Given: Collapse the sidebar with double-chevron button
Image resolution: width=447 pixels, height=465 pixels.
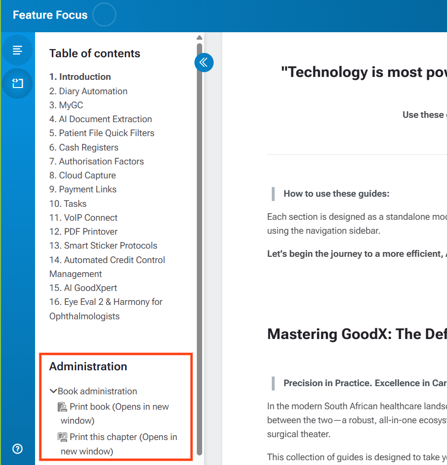Looking at the screenshot, I should coord(204,63).
